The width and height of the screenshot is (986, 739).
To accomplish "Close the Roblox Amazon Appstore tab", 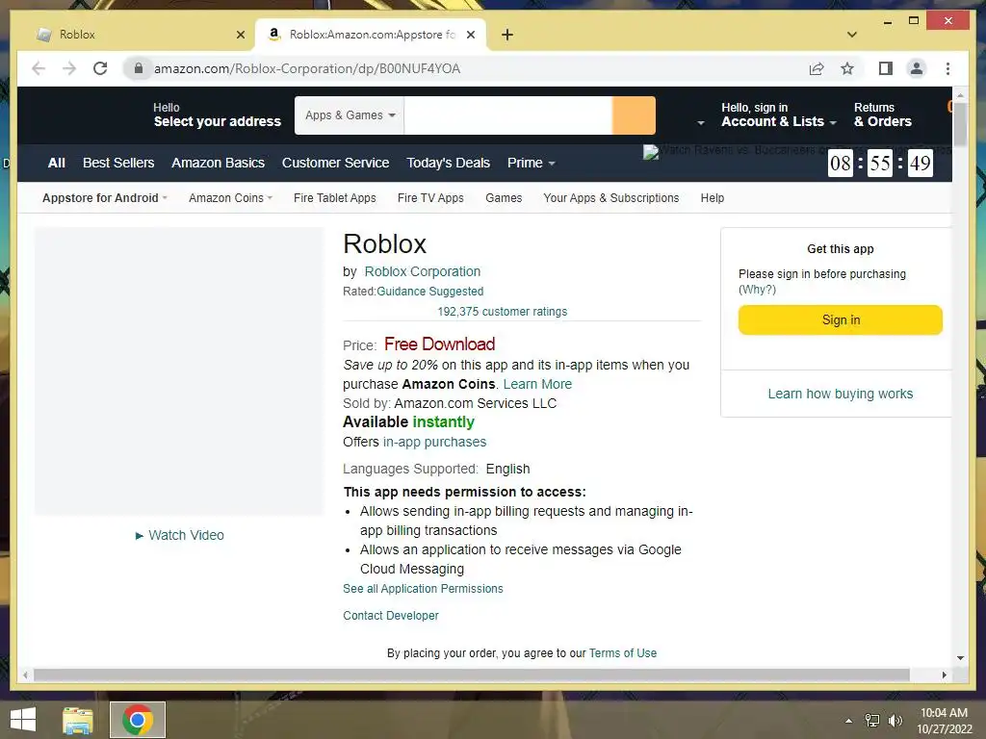I will click(x=470, y=35).
